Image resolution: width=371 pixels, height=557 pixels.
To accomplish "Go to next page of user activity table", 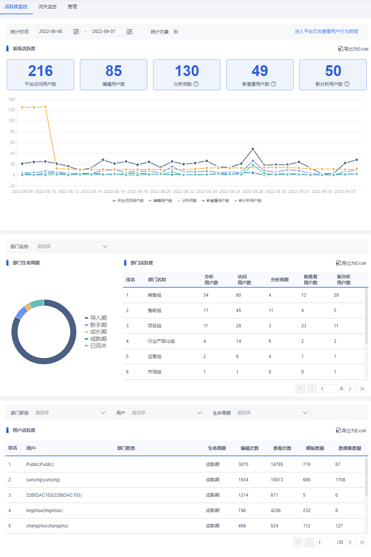I will click(x=350, y=542).
